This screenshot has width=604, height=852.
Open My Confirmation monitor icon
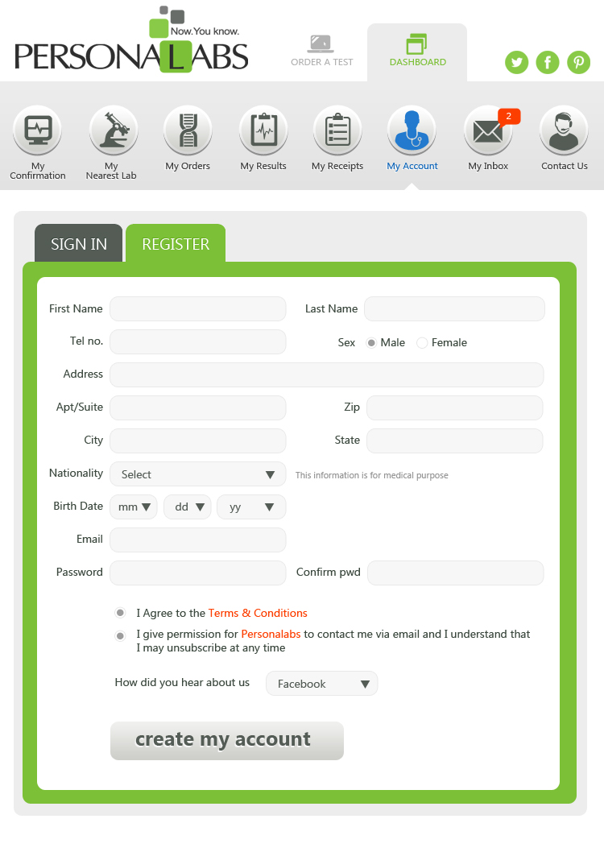[38, 130]
